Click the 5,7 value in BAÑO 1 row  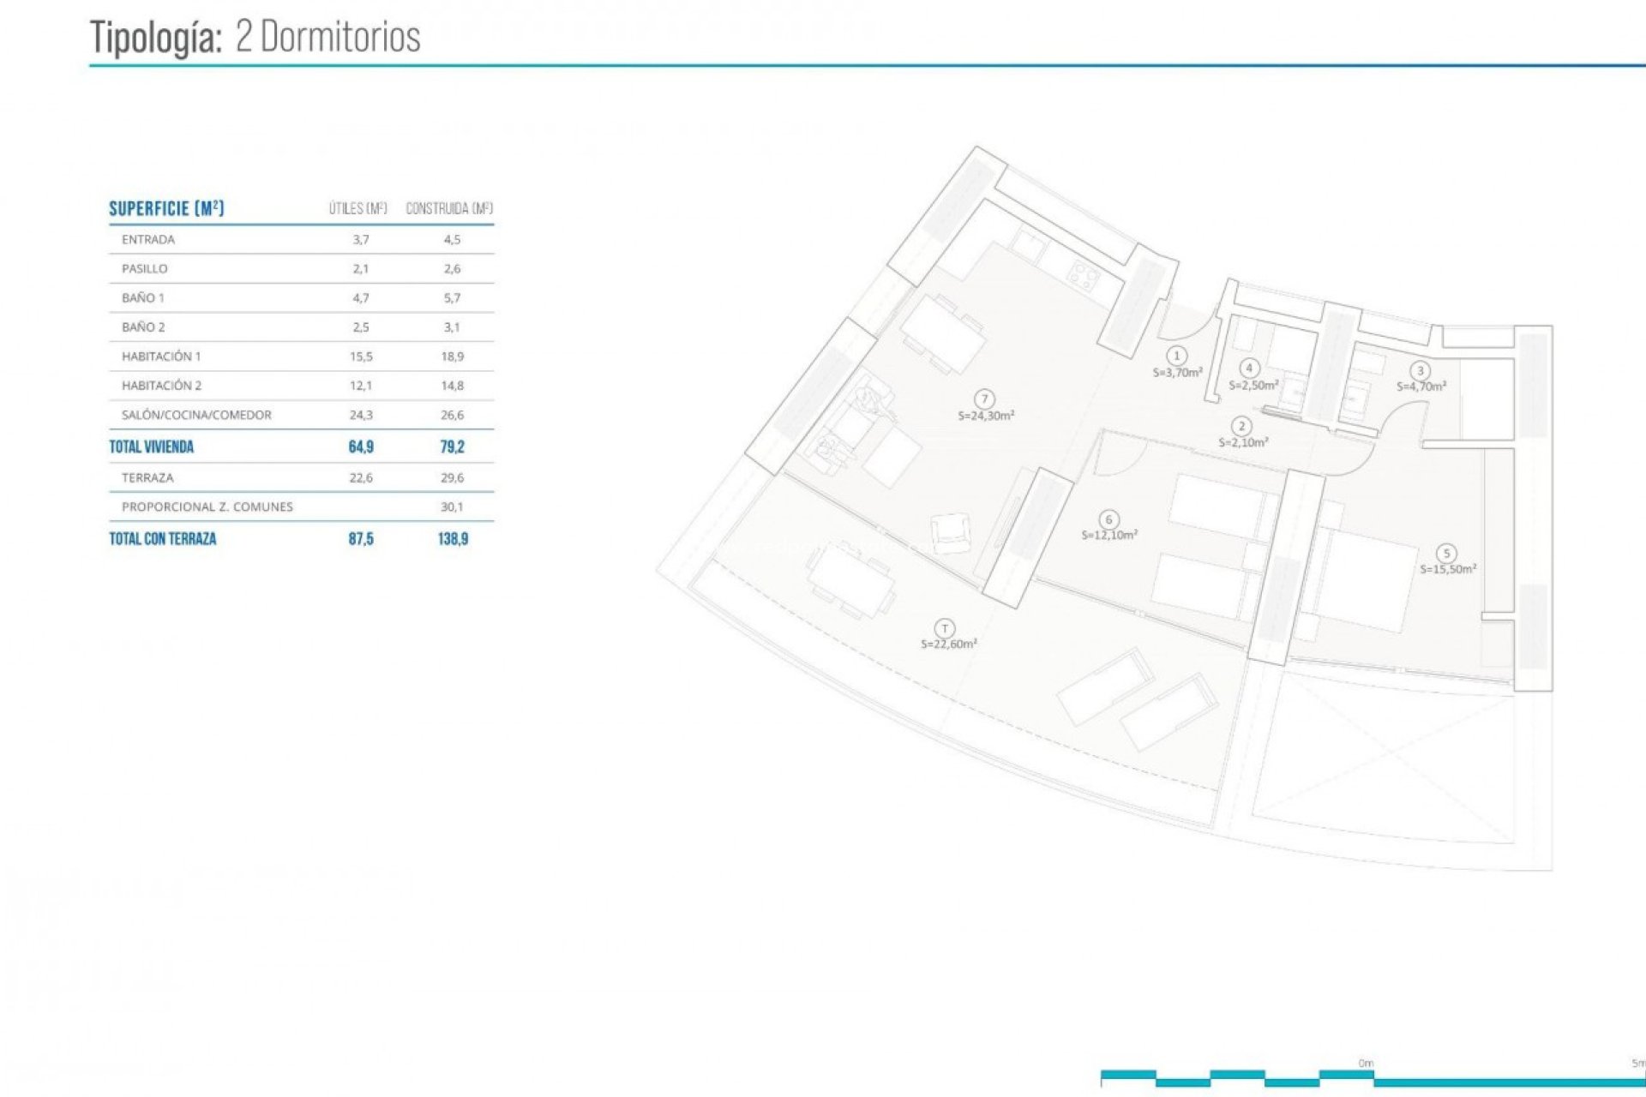pyautogui.click(x=452, y=298)
